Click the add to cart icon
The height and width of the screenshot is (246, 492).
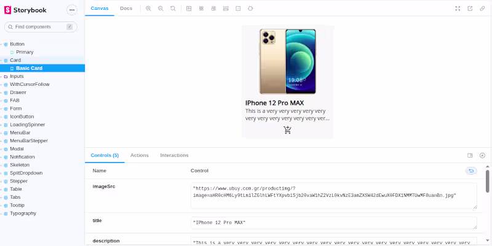[x=287, y=130]
